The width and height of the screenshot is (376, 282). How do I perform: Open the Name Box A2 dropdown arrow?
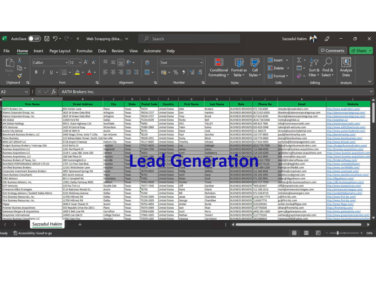(x=26, y=92)
